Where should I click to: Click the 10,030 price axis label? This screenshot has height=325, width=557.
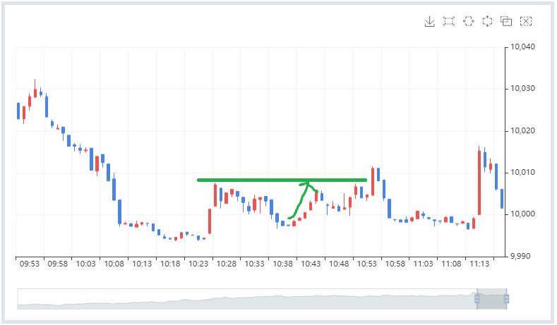522,88
